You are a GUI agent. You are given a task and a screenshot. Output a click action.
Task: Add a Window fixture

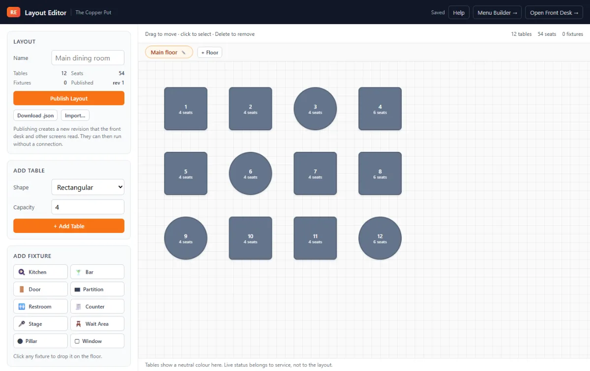97,341
